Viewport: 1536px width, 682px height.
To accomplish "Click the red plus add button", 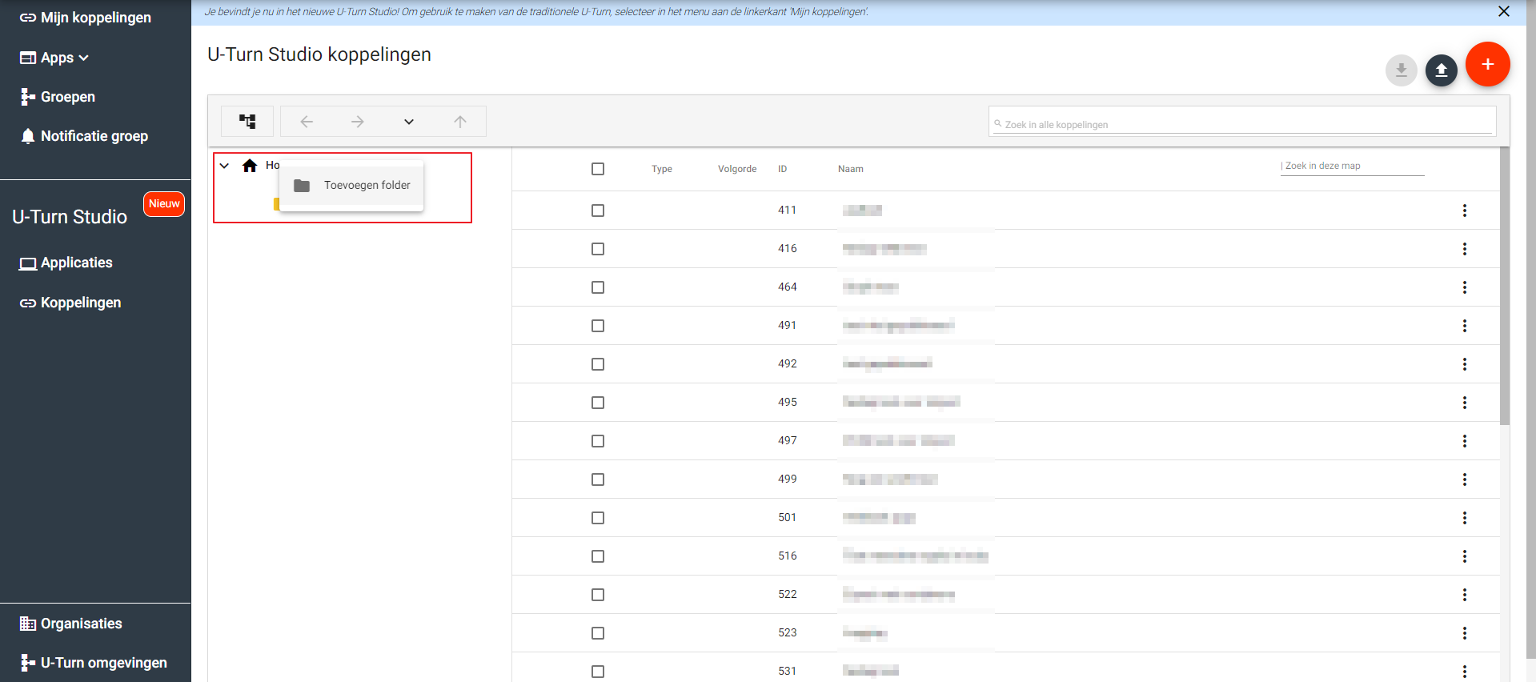I will pyautogui.click(x=1487, y=64).
